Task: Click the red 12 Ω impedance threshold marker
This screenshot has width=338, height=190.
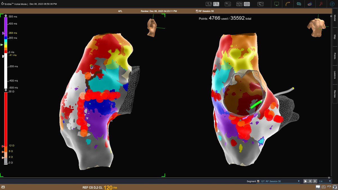Action: tap(3, 146)
